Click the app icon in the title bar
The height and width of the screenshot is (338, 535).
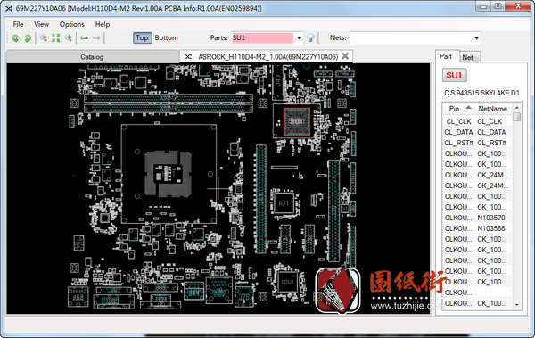click(x=9, y=8)
